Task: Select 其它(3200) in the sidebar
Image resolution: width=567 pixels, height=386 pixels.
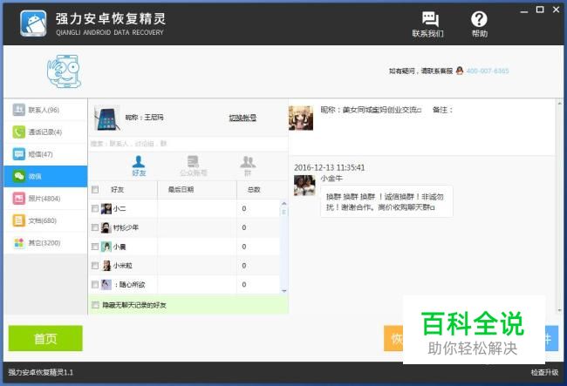Action: 45,242
